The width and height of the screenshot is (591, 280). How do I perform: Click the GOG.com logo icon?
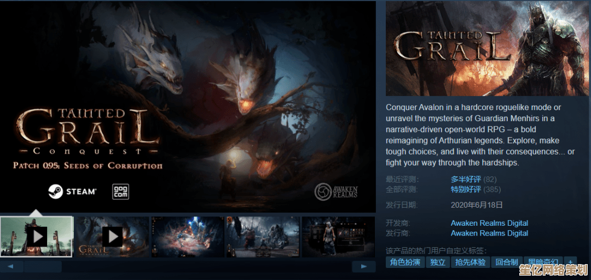pyautogui.click(x=120, y=191)
